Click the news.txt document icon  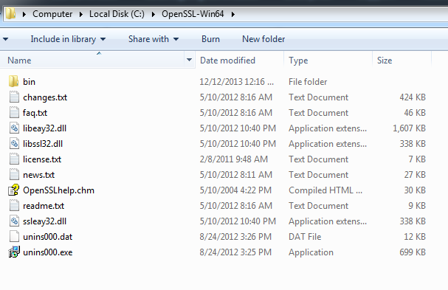click(14, 174)
